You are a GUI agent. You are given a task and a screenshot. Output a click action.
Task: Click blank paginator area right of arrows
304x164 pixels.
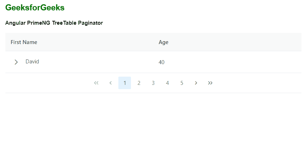[259, 83]
